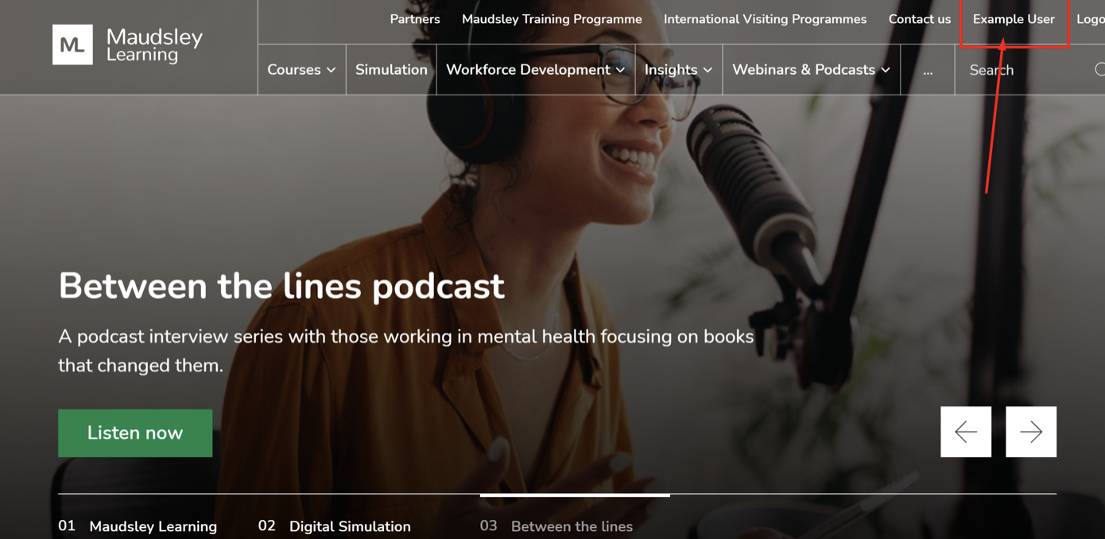Open the Example User profile link

pos(1014,19)
